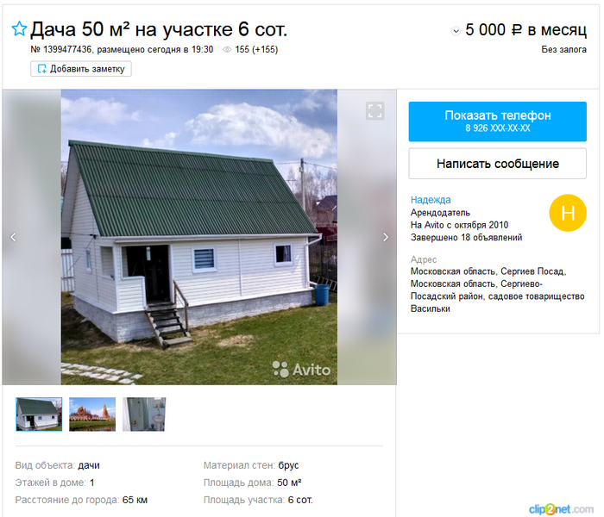
Task: Open seller profile link Надежда
Action: click(431, 200)
